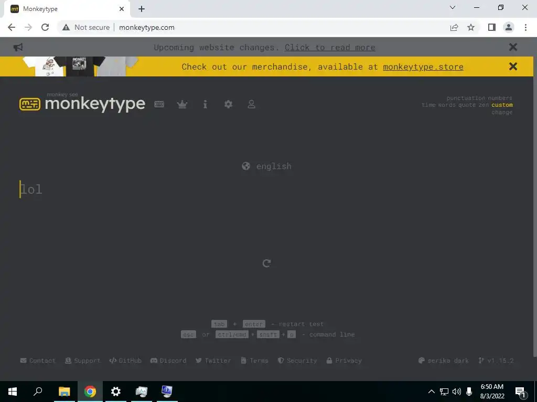Screen dimensions: 537x402
Task: Open the Chrome tab search chevron
Action: [x=453, y=7]
